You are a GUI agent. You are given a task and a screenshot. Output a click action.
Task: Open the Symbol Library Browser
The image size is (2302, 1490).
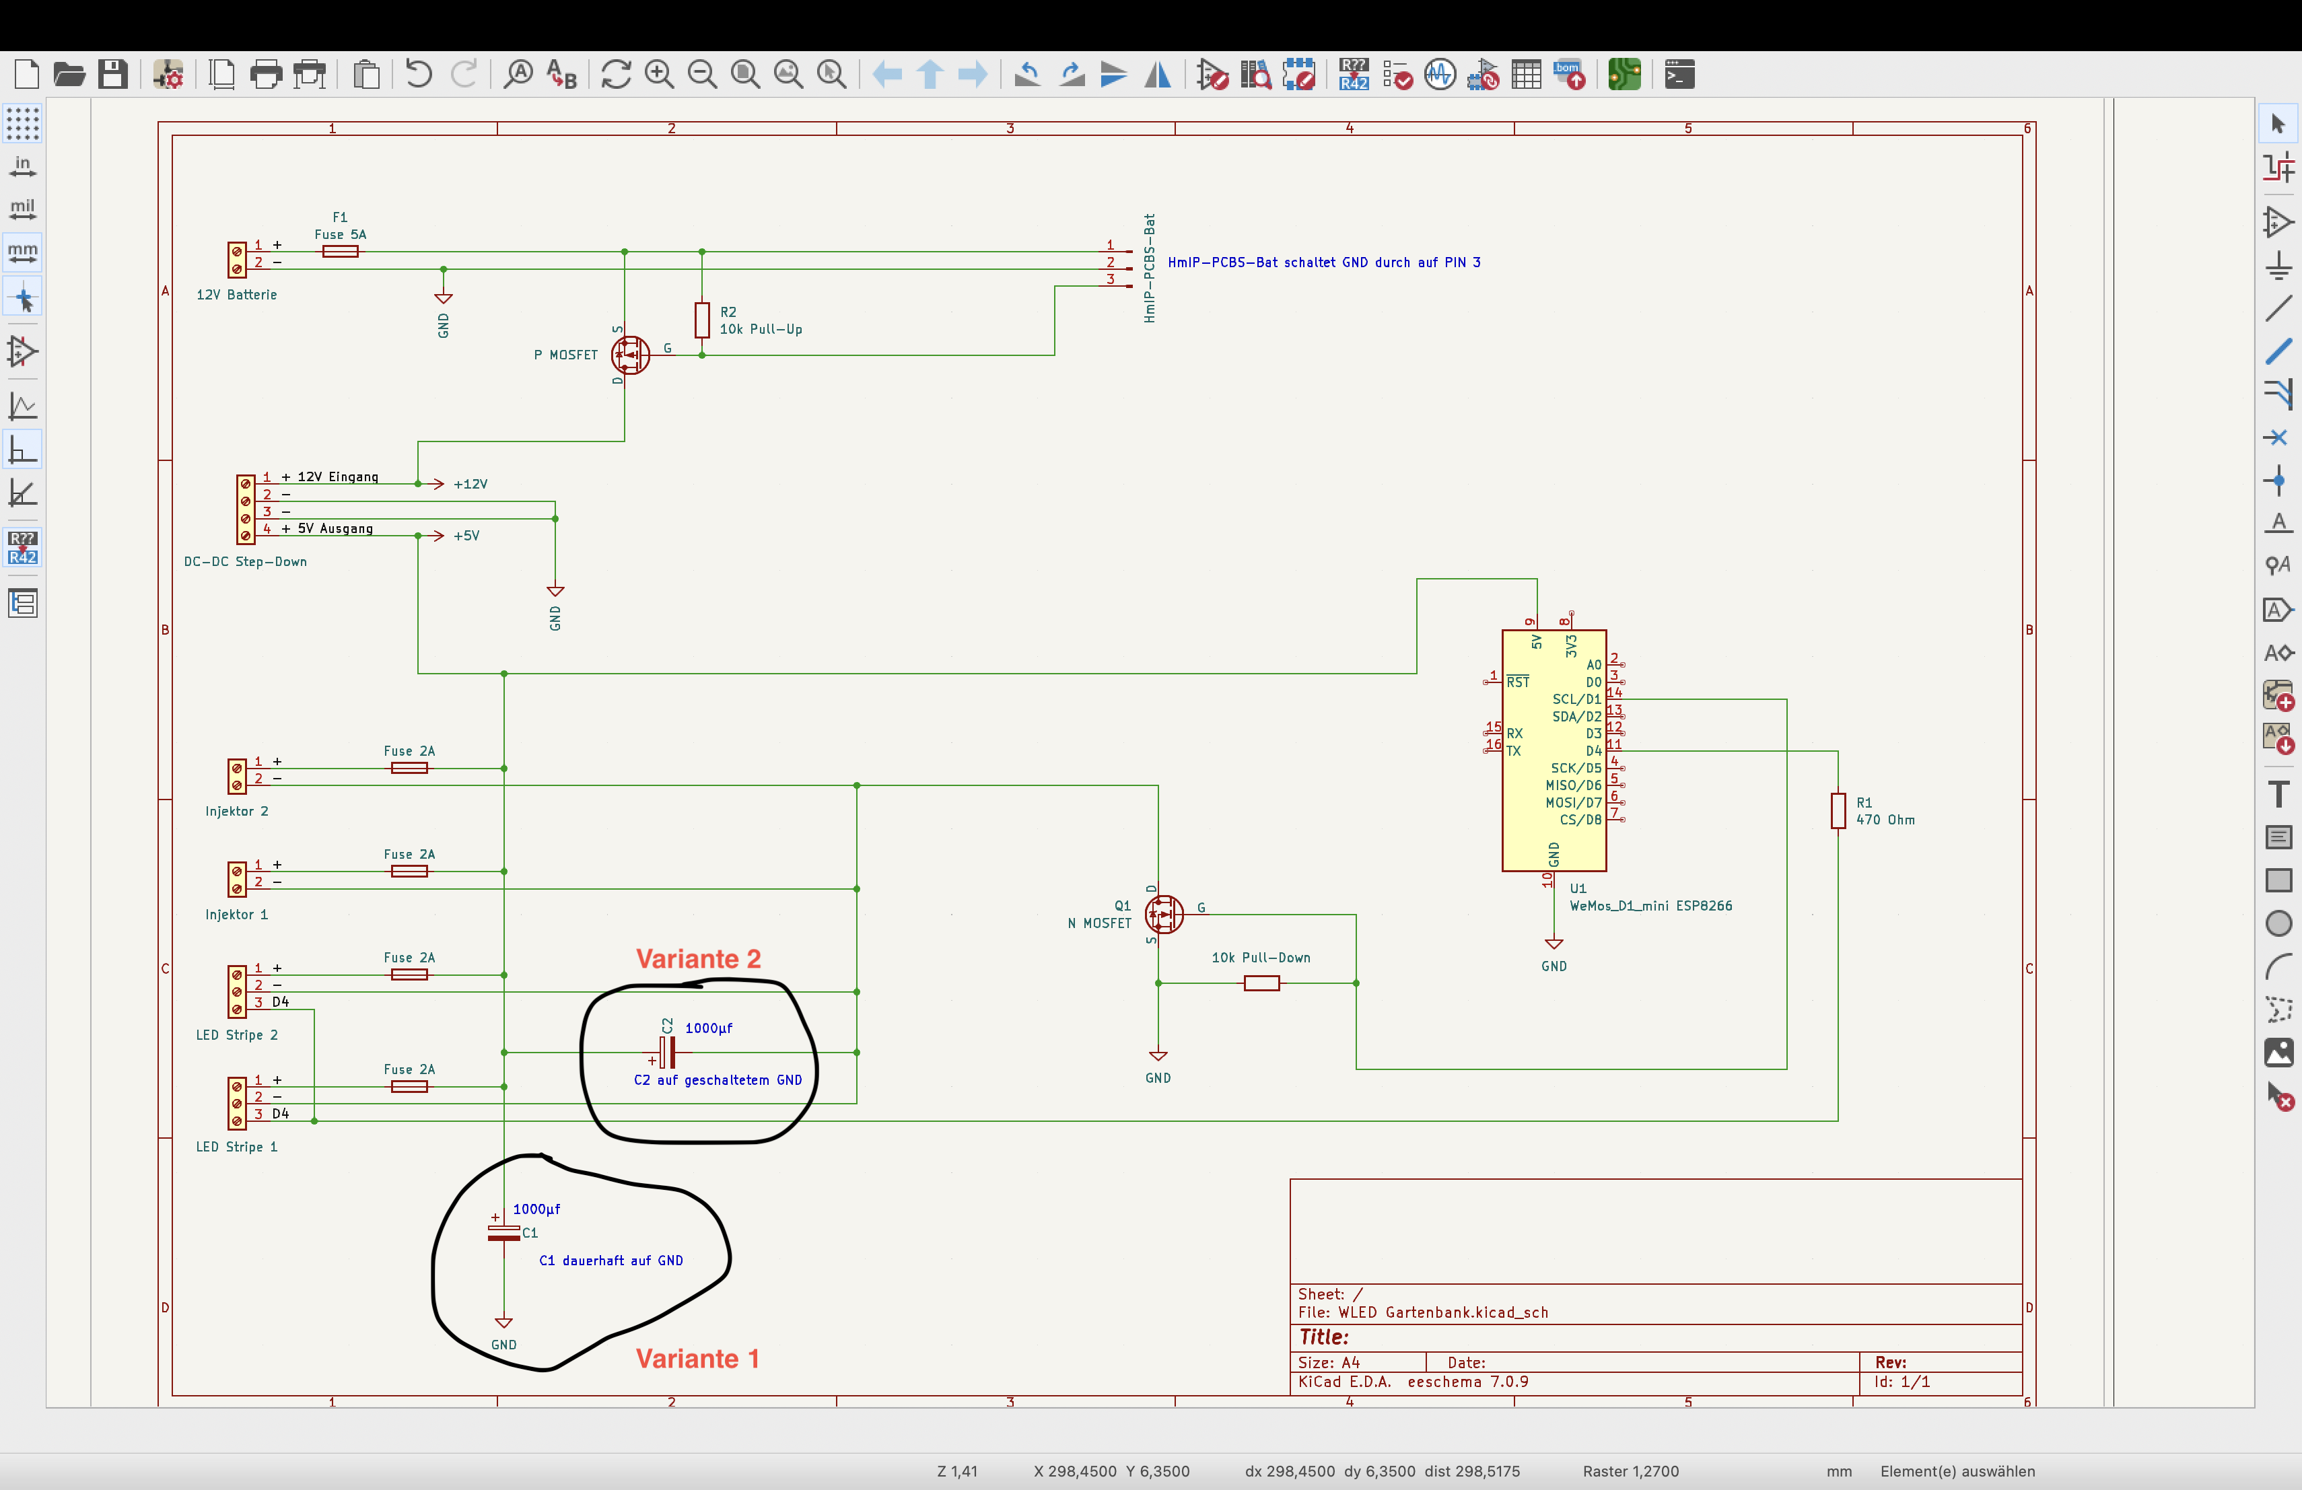(1255, 75)
